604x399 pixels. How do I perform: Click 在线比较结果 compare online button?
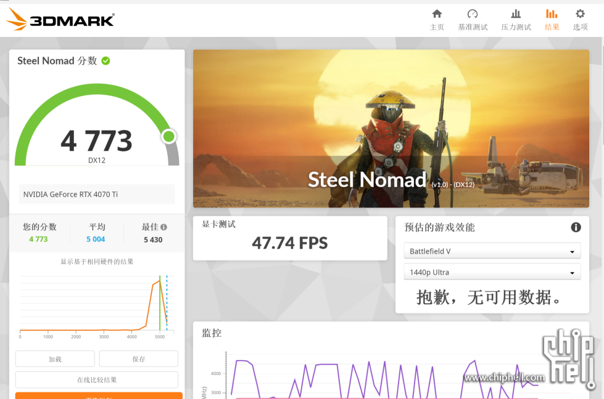pyautogui.click(x=97, y=380)
